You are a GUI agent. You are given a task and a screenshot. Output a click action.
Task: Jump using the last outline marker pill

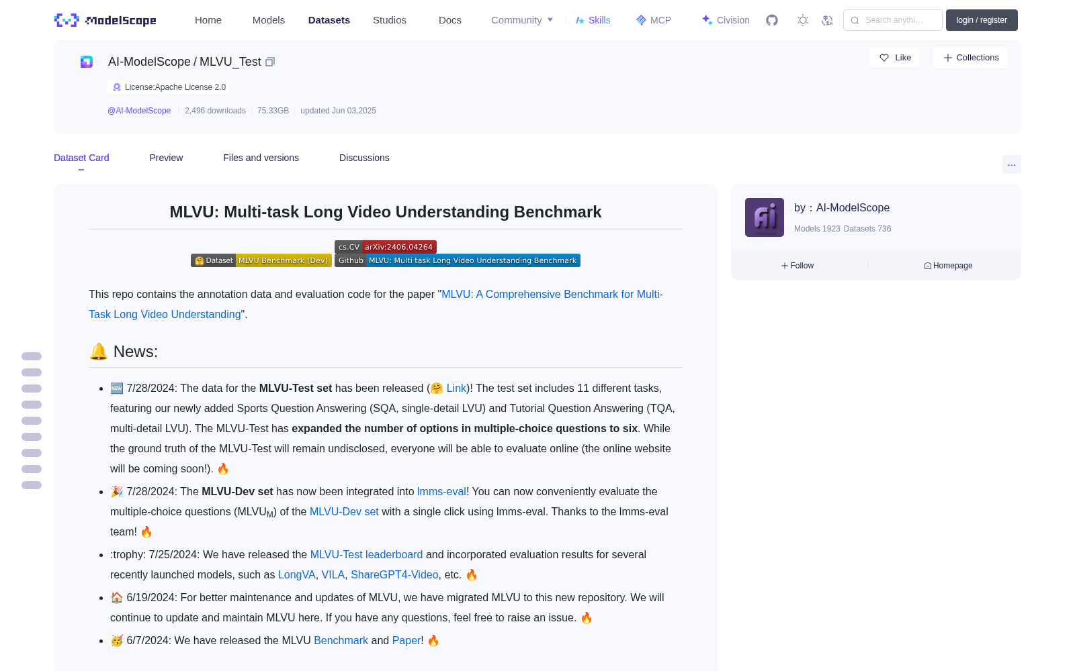point(32,485)
